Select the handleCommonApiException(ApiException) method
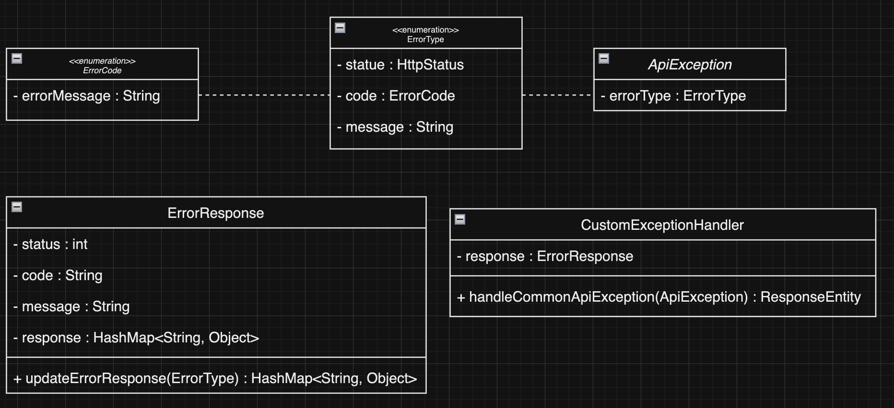 [x=659, y=297]
